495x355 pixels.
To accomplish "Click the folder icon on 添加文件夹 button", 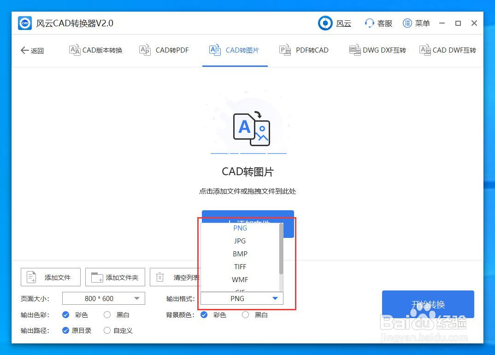I will (96, 277).
